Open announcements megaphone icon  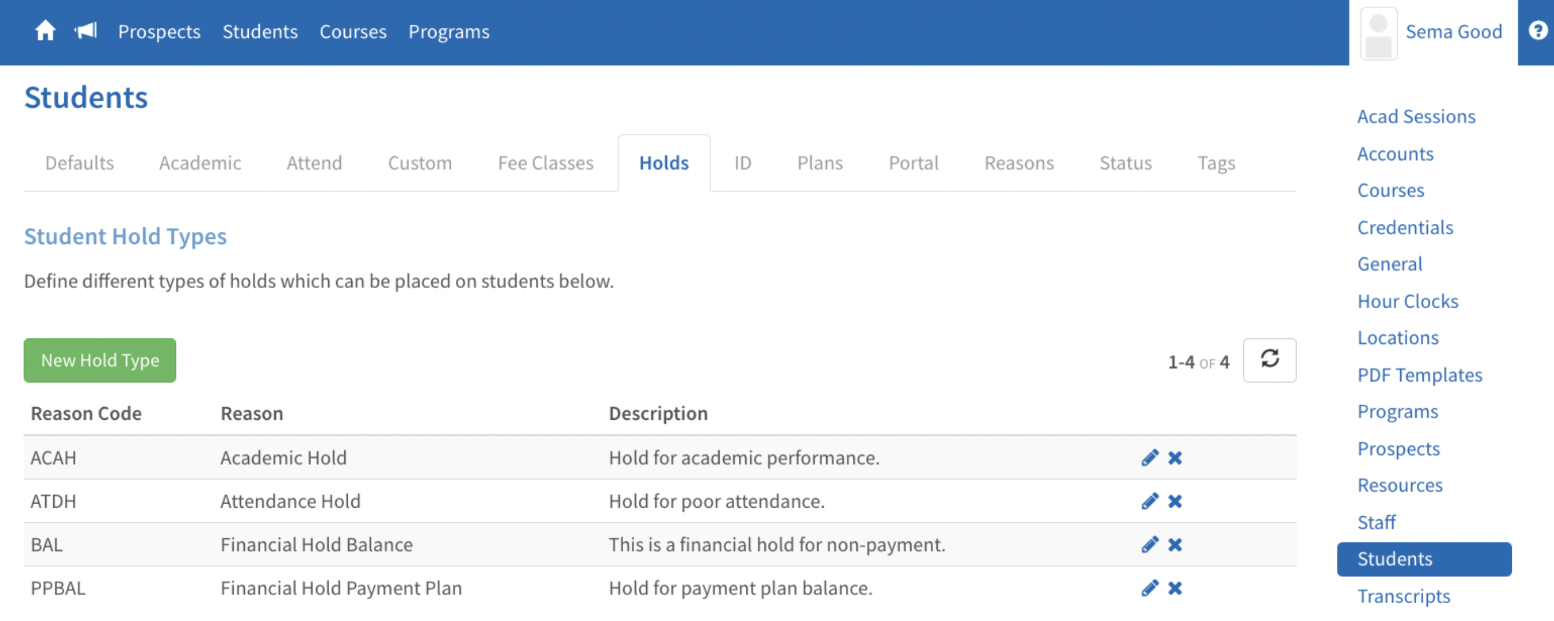(x=86, y=31)
